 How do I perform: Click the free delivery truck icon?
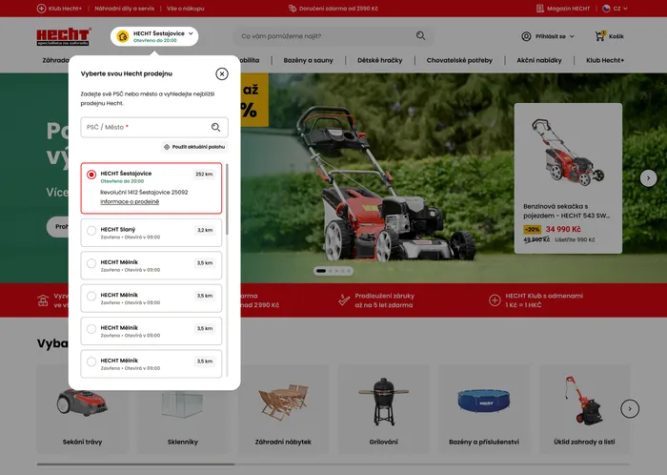pyautogui.click(x=293, y=9)
